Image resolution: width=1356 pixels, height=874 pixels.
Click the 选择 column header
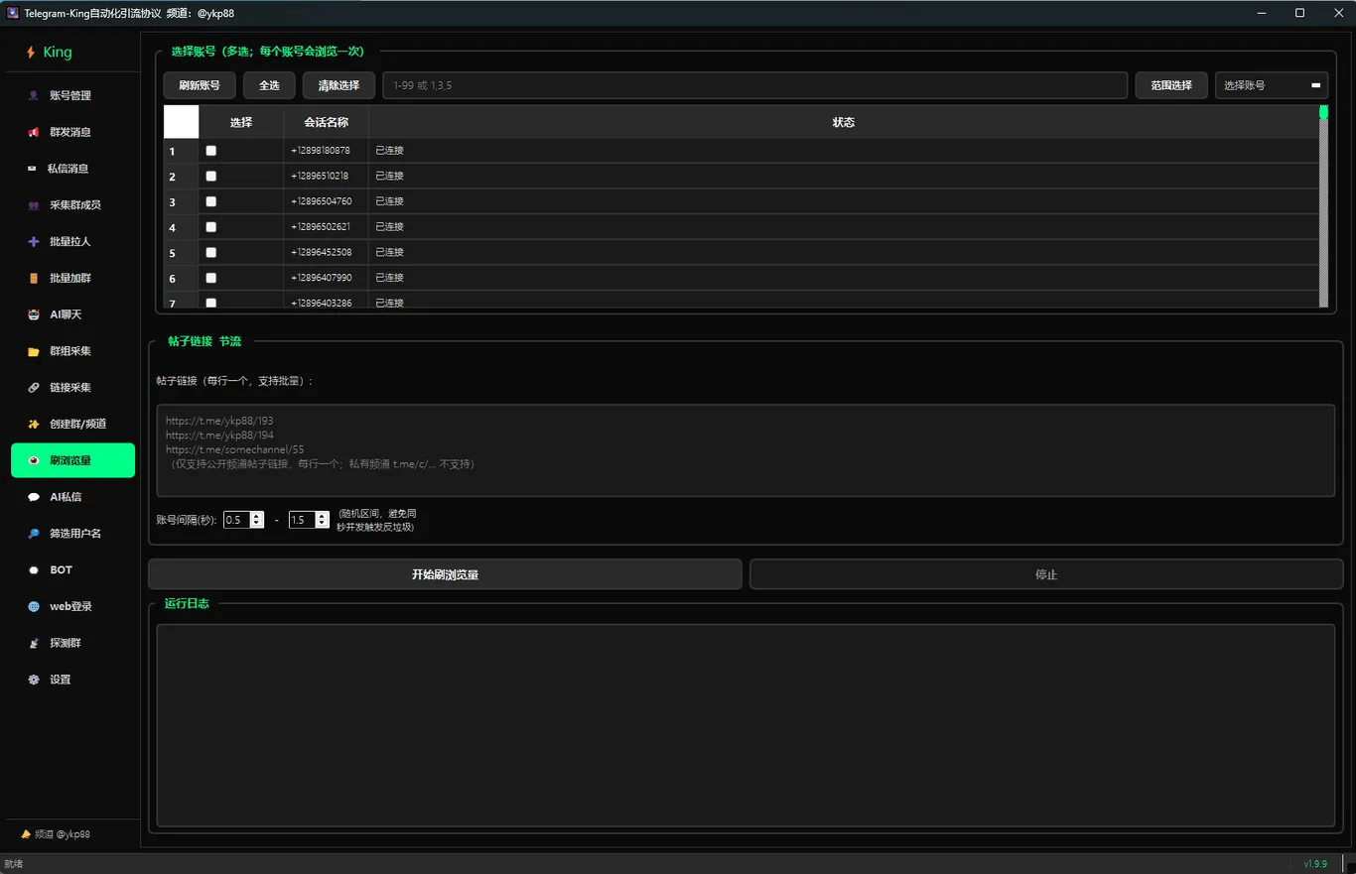click(x=241, y=122)
